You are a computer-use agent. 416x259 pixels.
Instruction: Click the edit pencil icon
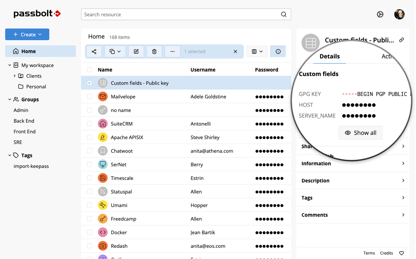pos(136,51)
